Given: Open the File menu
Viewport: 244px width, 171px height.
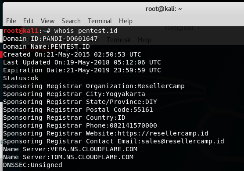Looking at the screenshot, I should coord(11,21).
